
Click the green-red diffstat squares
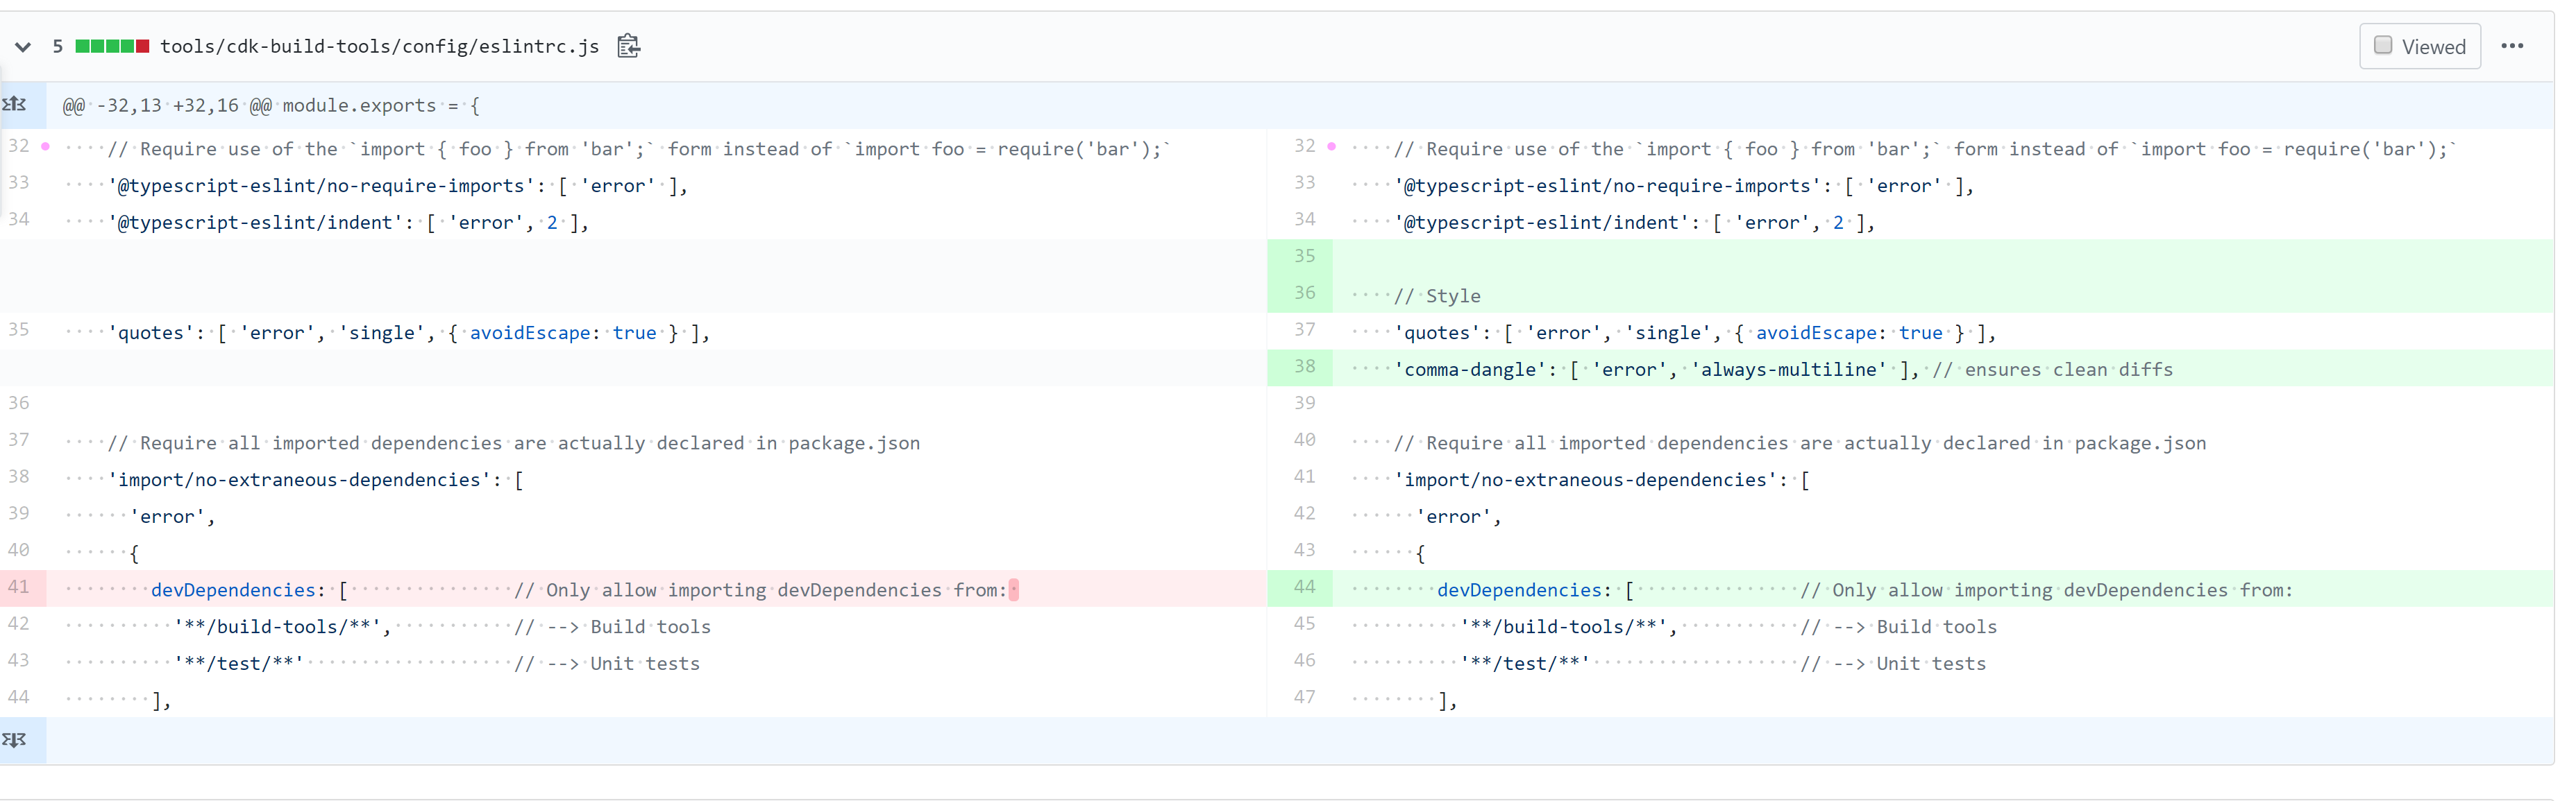[112, 47]
